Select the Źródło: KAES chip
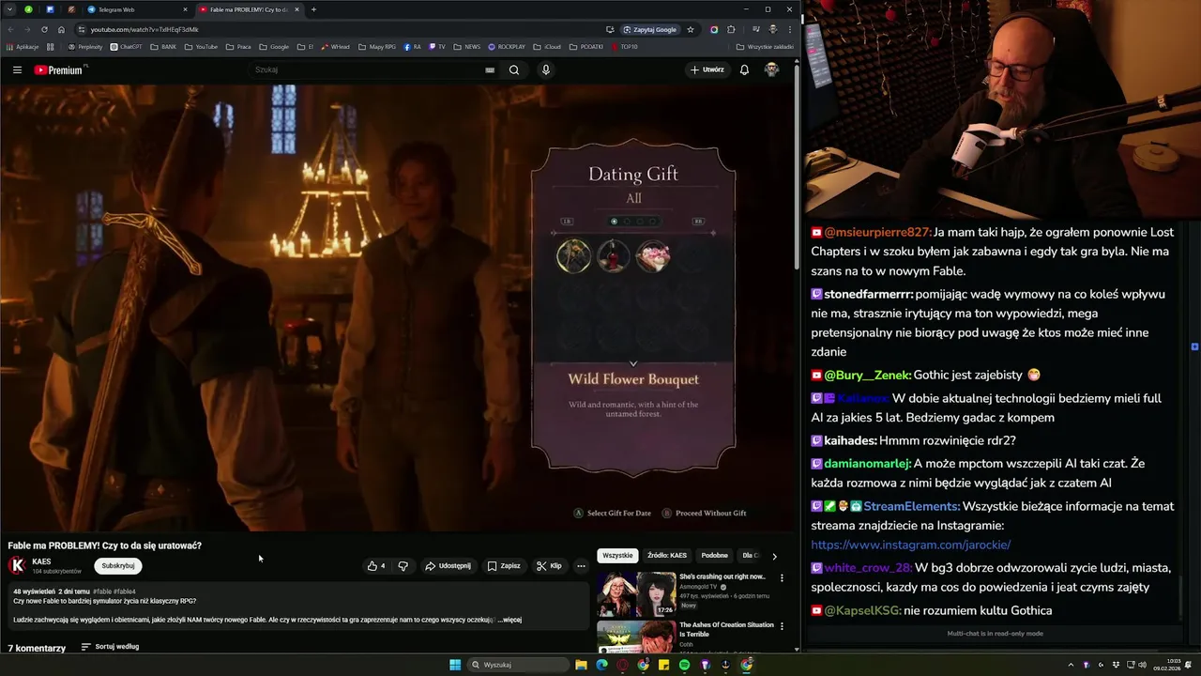The width and height of the screenshot is (1201, 676). (x=667, y=556)
